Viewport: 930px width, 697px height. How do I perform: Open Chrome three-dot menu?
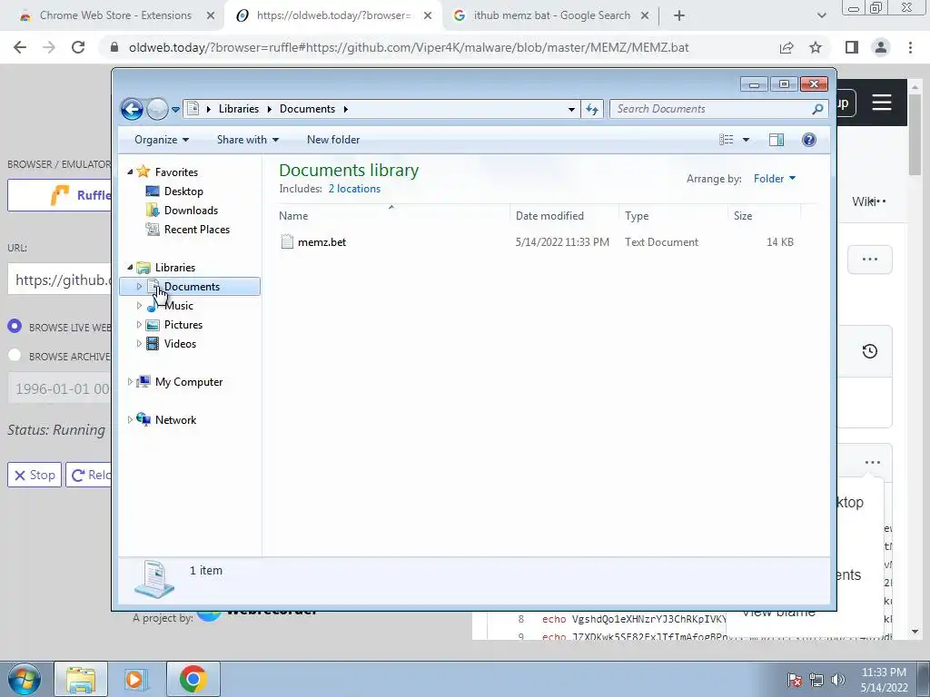coord(910,47)
